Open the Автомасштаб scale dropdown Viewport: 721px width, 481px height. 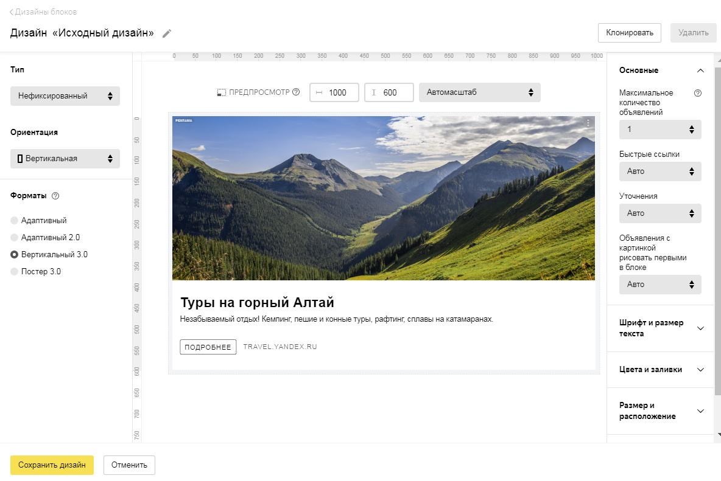coord(479,92)
